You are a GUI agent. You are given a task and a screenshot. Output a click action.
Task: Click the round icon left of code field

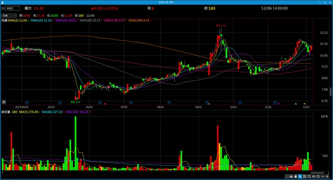tap(3, 9)
